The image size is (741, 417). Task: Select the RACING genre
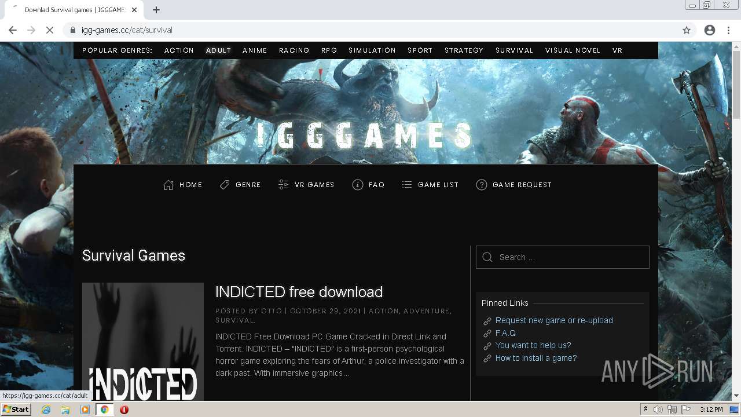pyautogui.click(x=294, y=50)
